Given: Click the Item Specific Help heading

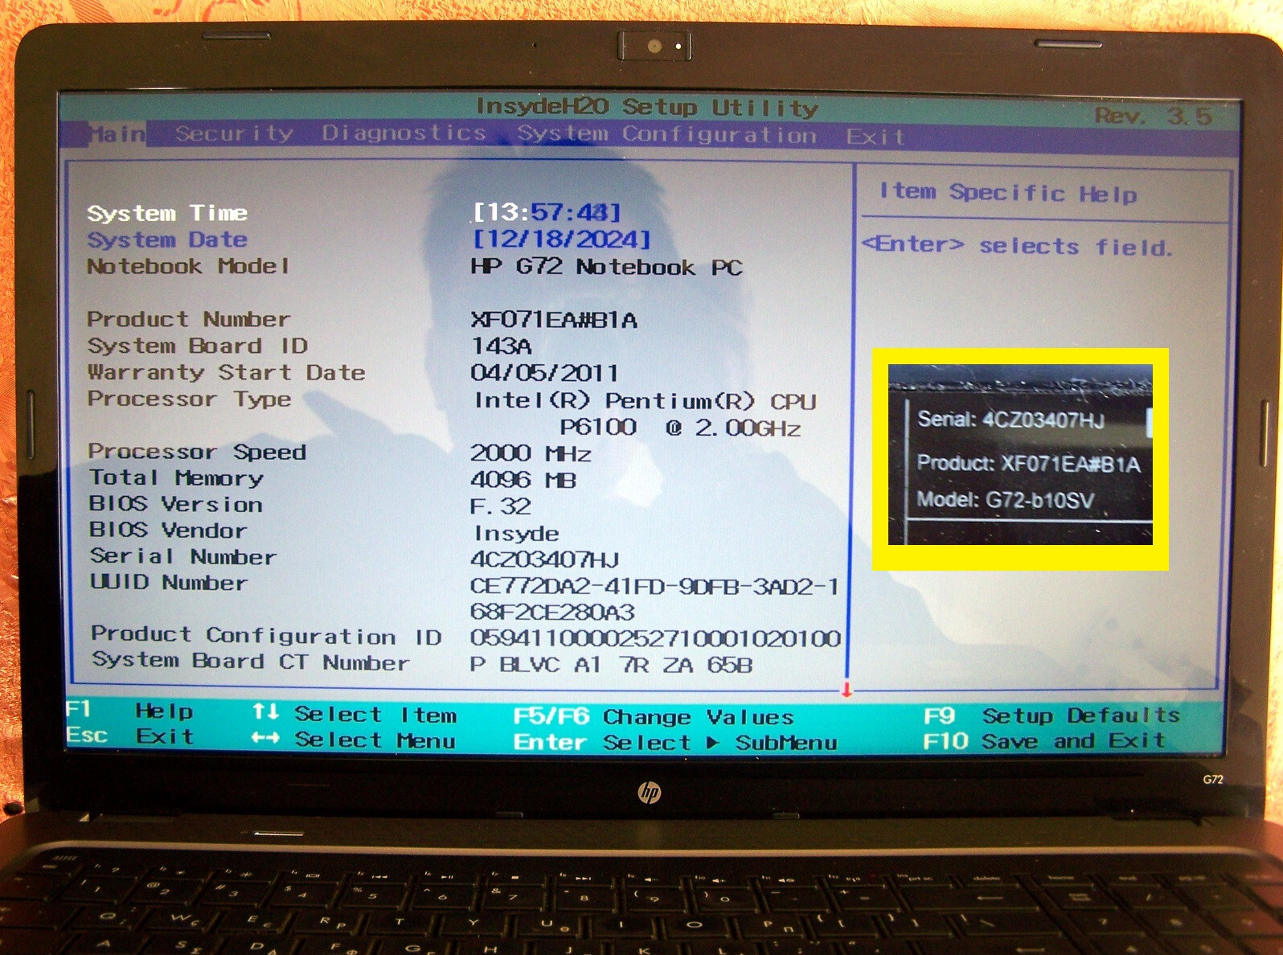Looking at the screenshot, I should pyautogui.click(x=1008, y=193).
